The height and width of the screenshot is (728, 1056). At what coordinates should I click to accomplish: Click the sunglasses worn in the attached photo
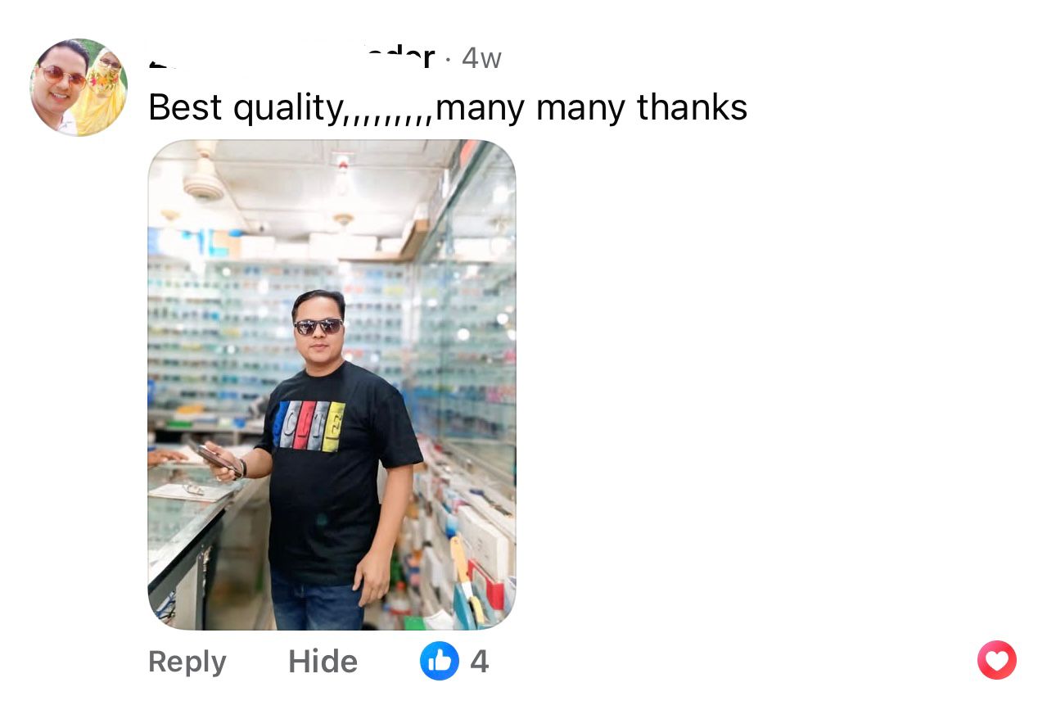pos(318,326)
